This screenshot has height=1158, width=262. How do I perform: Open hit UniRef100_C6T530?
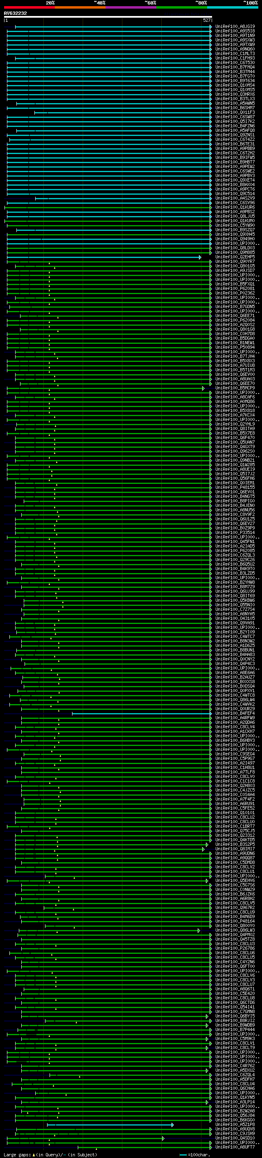(235, 62)
